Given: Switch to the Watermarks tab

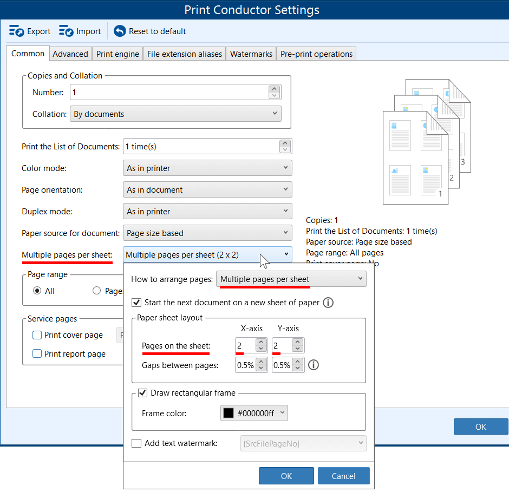Looking at the screenshot, I should click(251, 54).
